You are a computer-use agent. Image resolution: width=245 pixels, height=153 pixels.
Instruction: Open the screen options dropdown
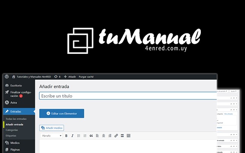[222, 91]
